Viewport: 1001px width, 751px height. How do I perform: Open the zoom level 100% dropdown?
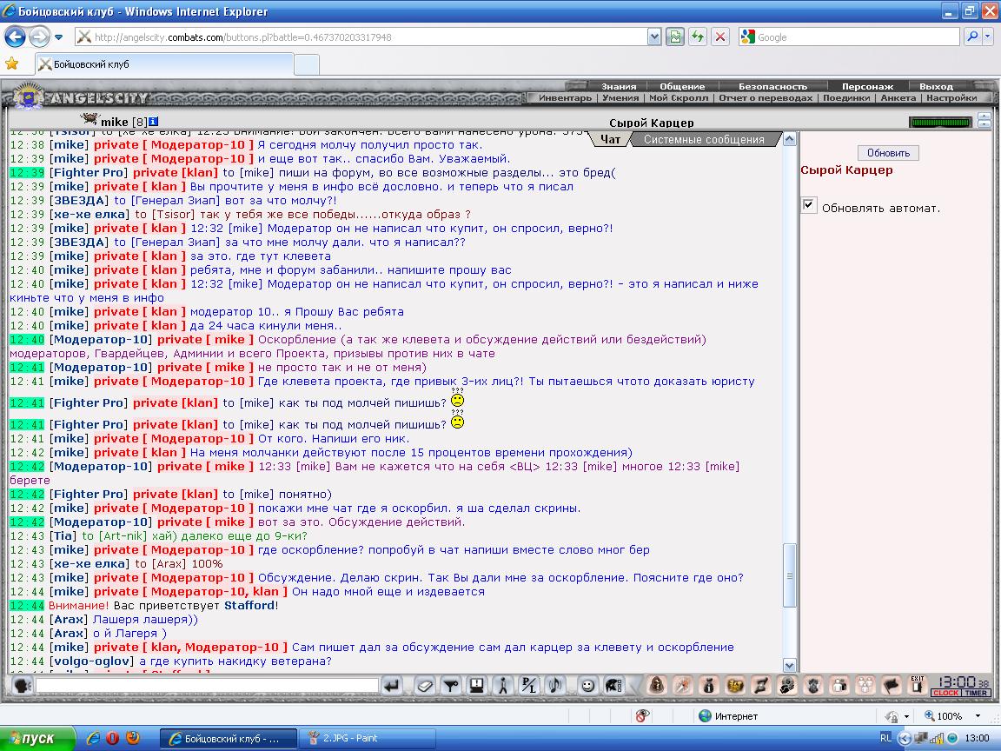pyautogui.click(x=978, y=716)
